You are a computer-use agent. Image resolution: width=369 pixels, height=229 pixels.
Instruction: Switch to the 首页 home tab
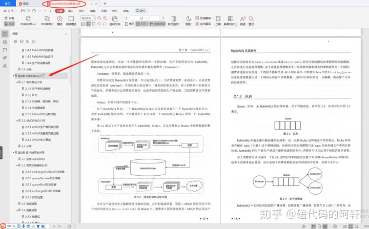coord(8,4)
